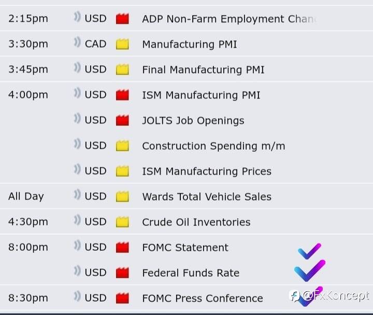The height and width of the screenshot is (315, 373).
Task: Click the checkmark beside Federal Funds Rate
Action: pyautogui.click(x=310, y=271)
